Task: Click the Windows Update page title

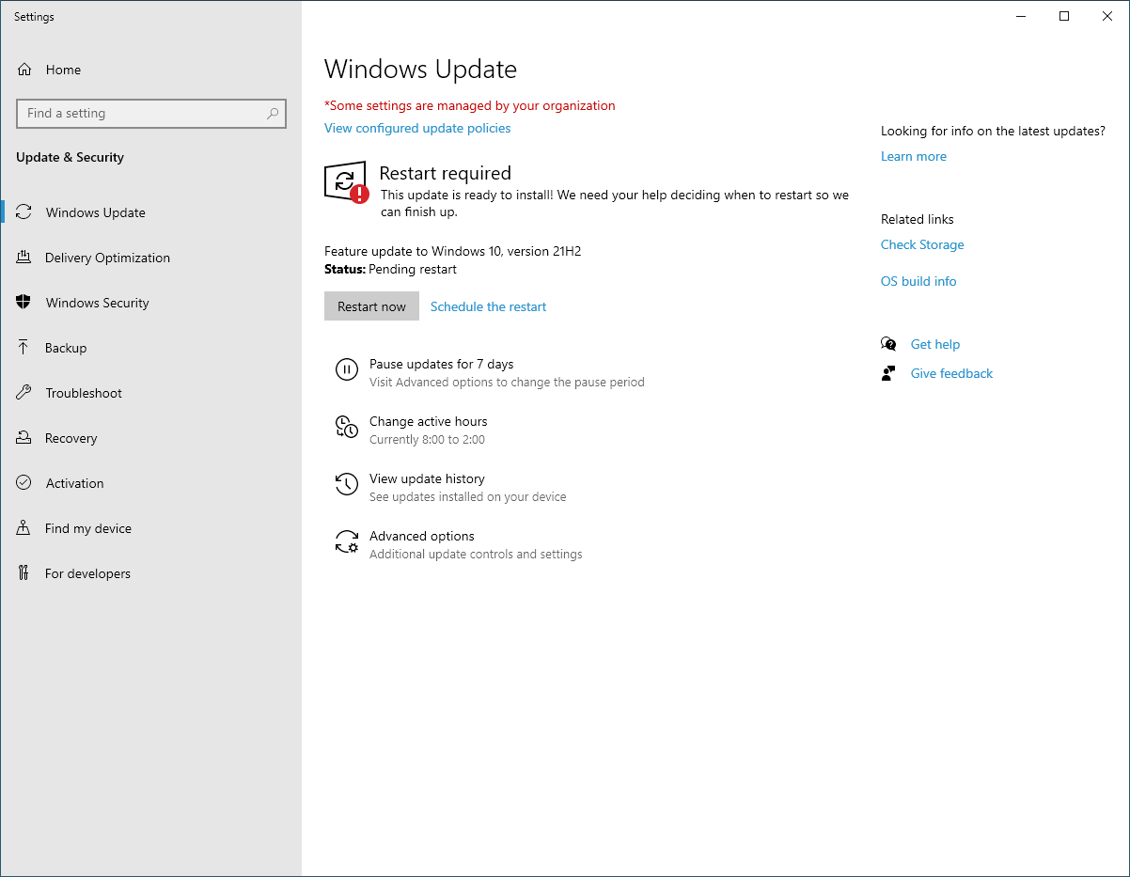Action: tap(420, 70)
